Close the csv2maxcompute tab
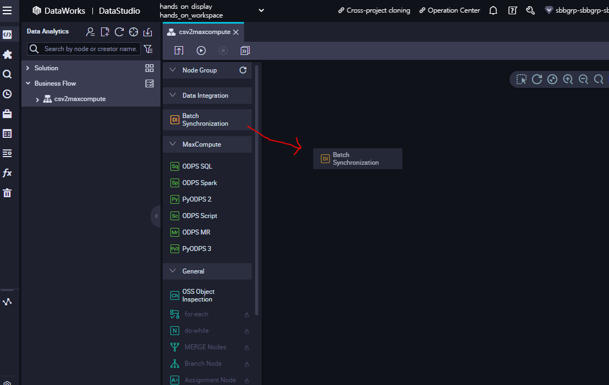 pos(236,32)
